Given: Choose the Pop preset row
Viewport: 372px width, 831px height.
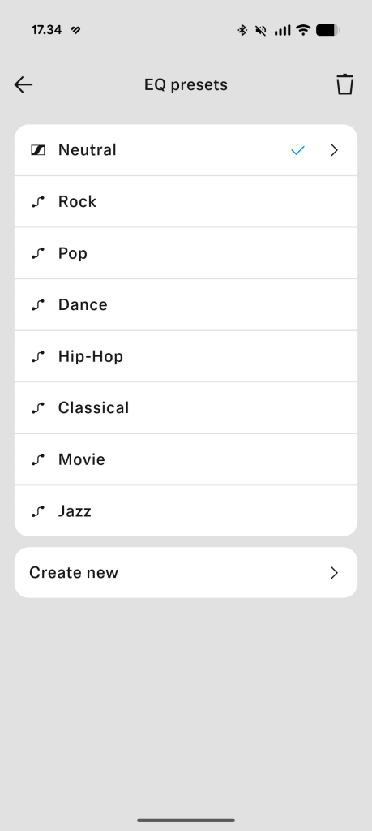Looking at the screenshot, I should coord(186,253).
